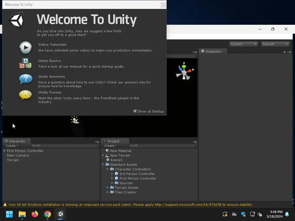Open the Scene view panel options menu icon
The image size is (295, 221).
coord(195,52)
